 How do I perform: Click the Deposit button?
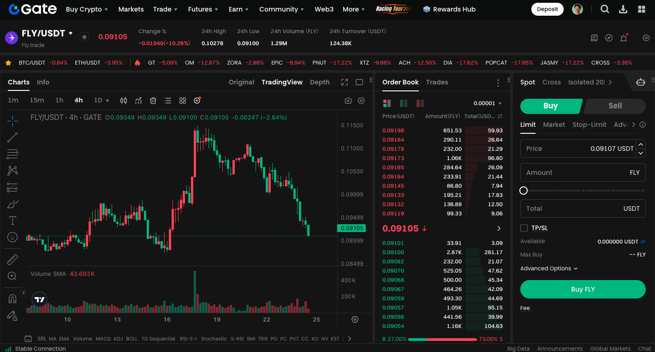[548, 9]
